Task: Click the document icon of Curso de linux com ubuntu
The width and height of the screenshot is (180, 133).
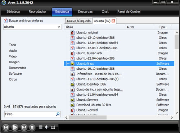Action: point(72,90)
